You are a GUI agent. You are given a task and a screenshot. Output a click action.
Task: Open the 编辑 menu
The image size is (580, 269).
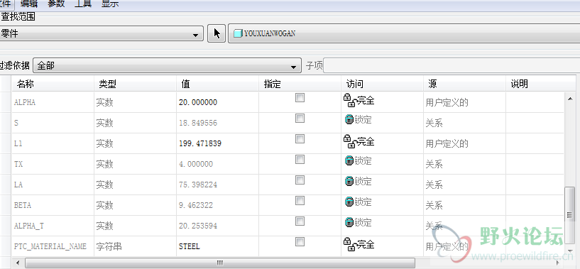click(29, 4)
